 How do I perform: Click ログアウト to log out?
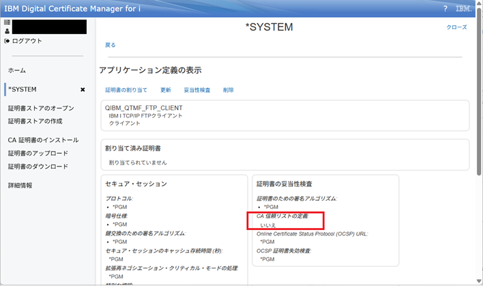click(x=27, y=41)
